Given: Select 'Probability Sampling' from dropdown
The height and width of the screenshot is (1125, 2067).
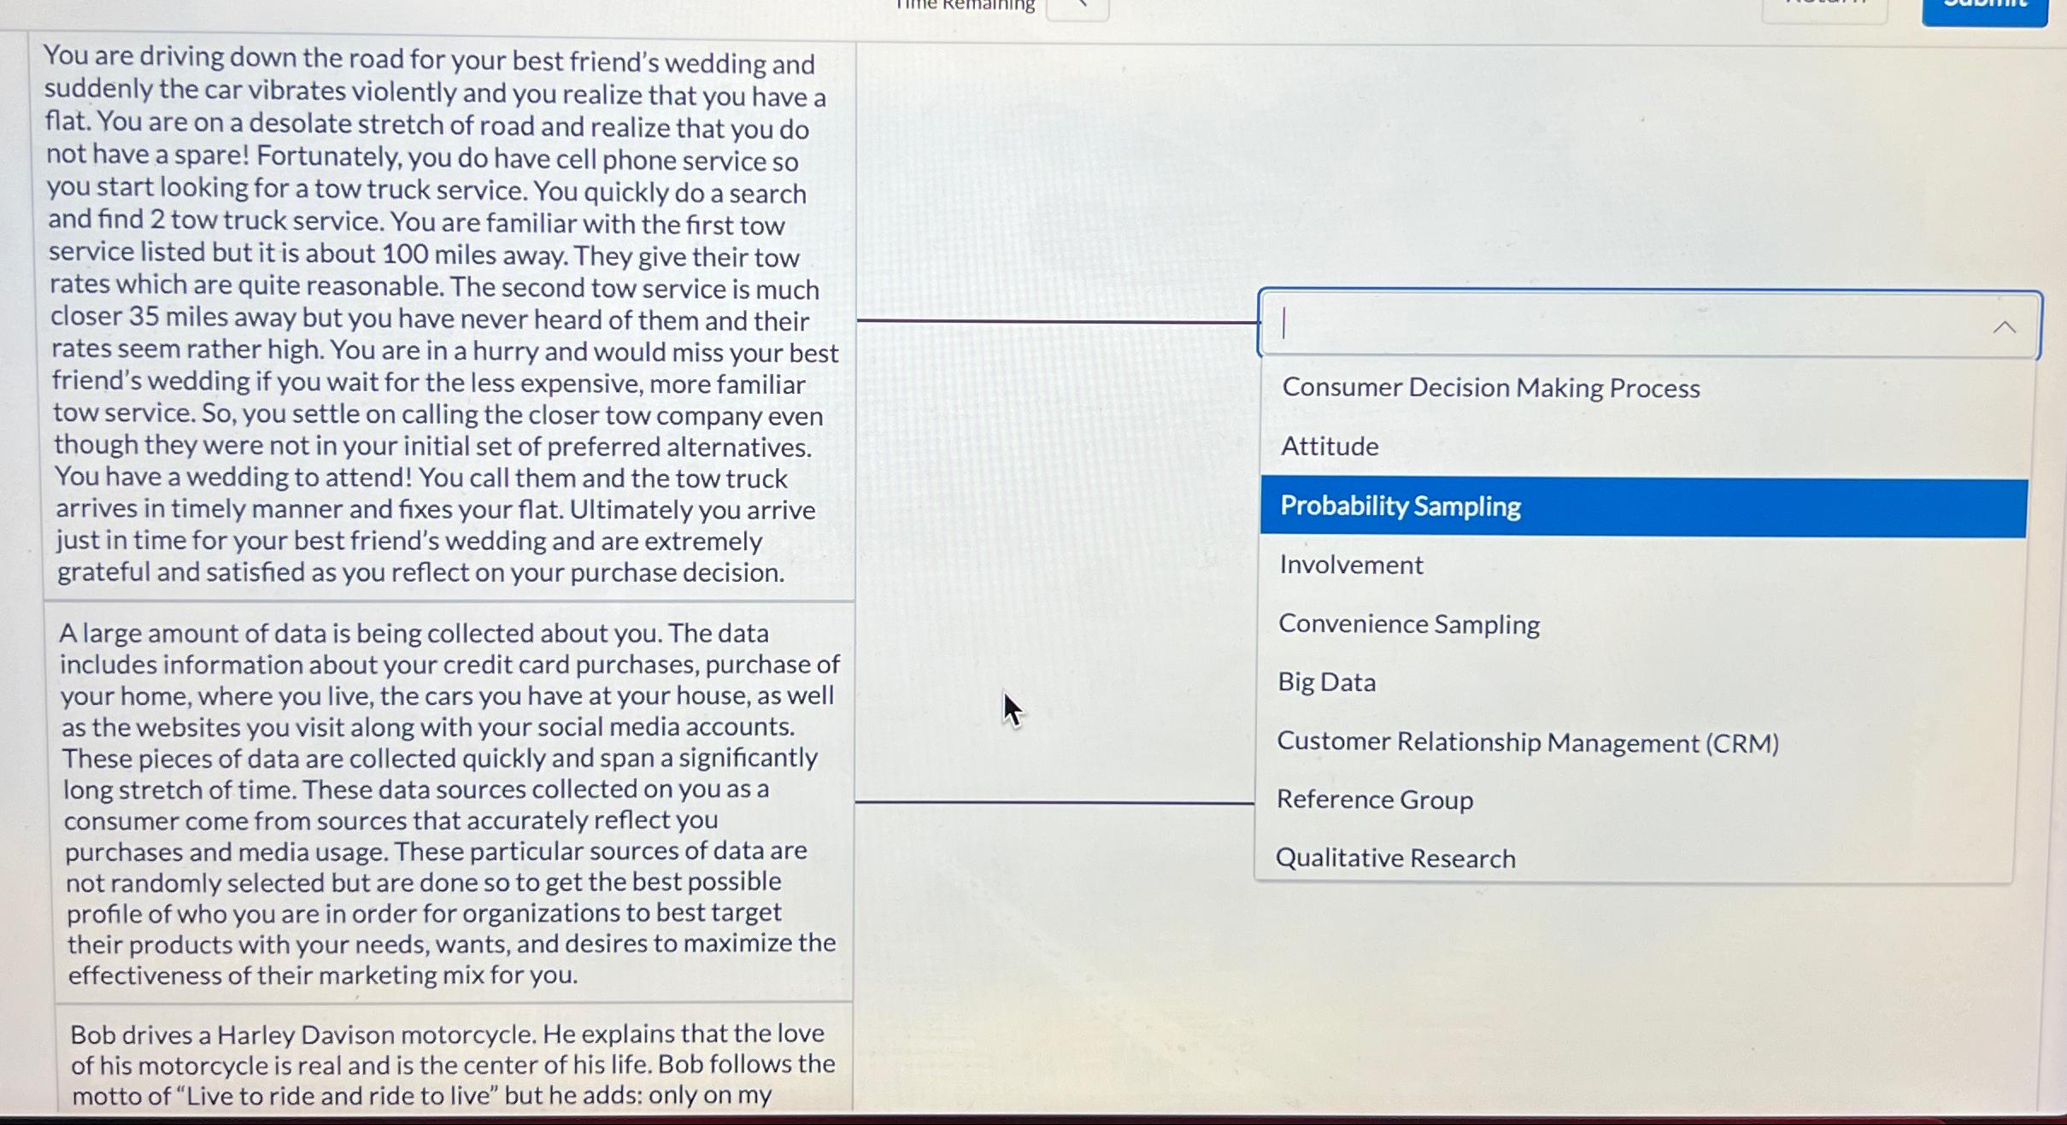Looking at the screenshot, I should (x=1641, y=506).
